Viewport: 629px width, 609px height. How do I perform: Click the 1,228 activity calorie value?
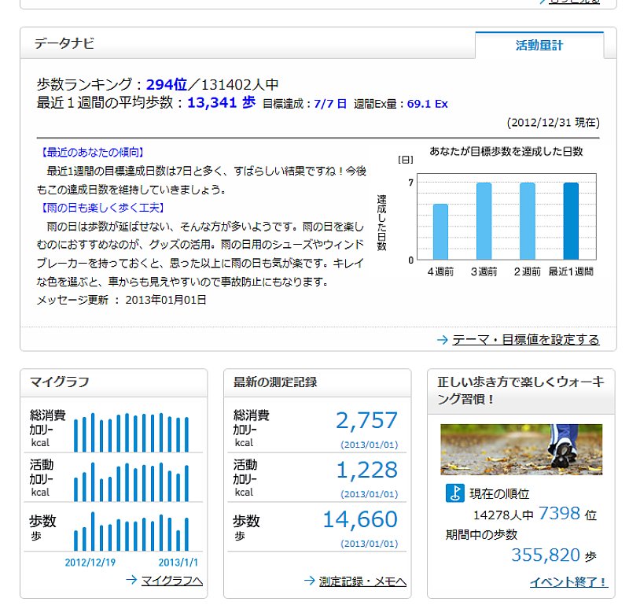coord(366,471)
